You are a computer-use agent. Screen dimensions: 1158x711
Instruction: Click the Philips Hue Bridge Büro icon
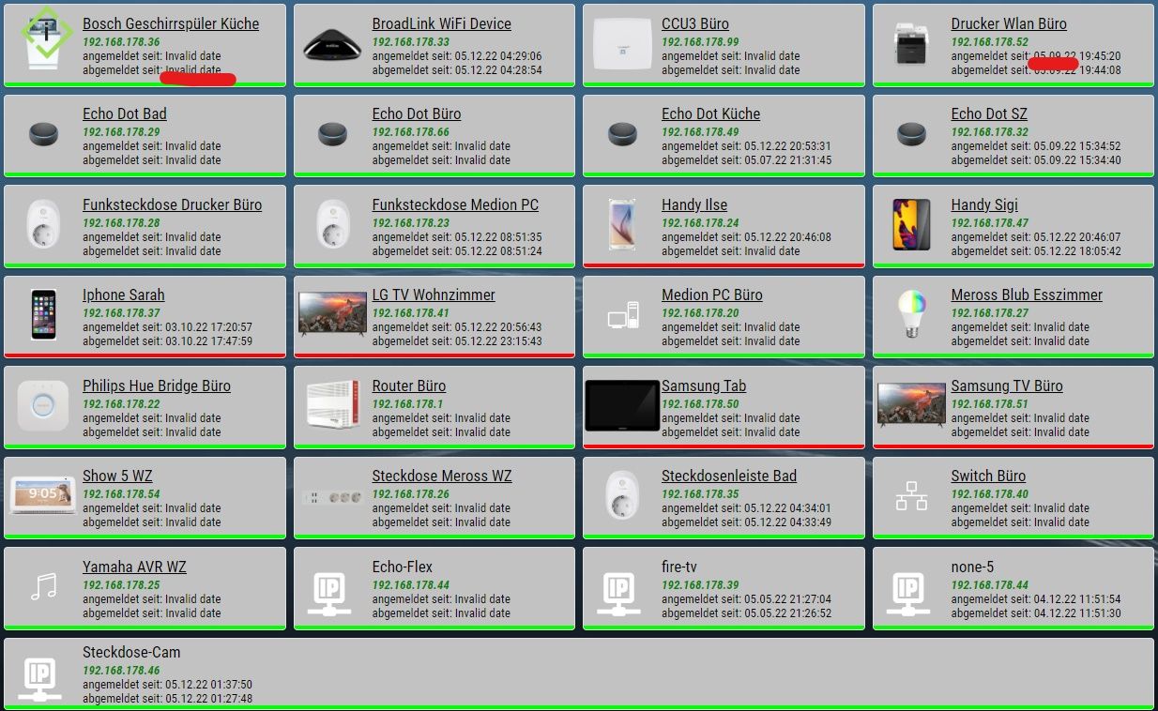pyautogui.click(x=43, y=406)
